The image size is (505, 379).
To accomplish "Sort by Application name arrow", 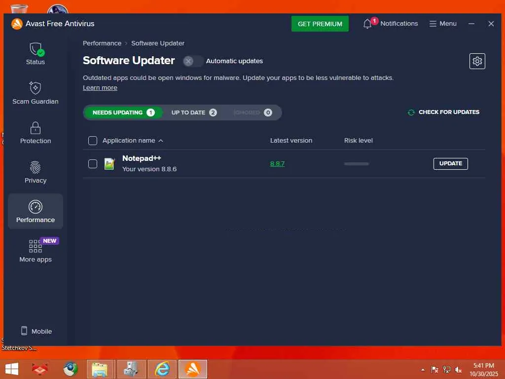I will (161, 141).
